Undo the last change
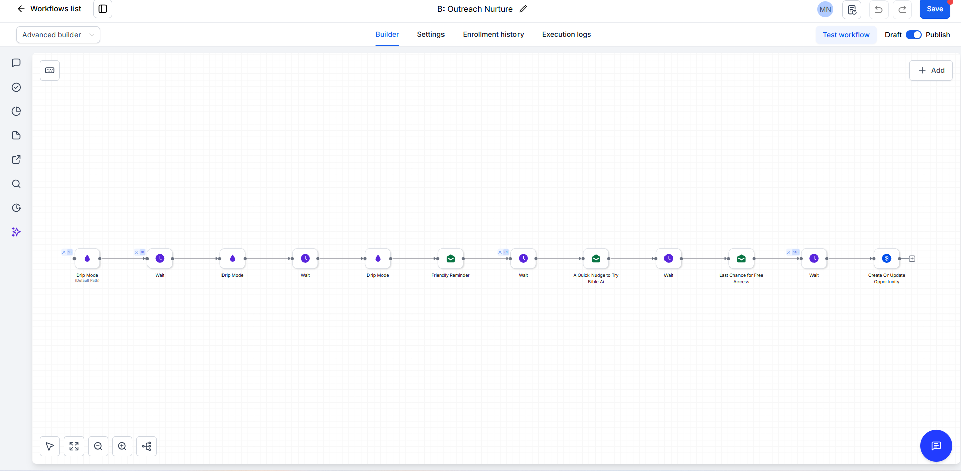 click(879, 9)
